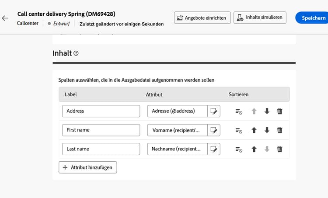Image resolution: width=328 pixels, height=198 pixels.
Task: Toggle sorting for the First name row
Action: click(239, 130)
